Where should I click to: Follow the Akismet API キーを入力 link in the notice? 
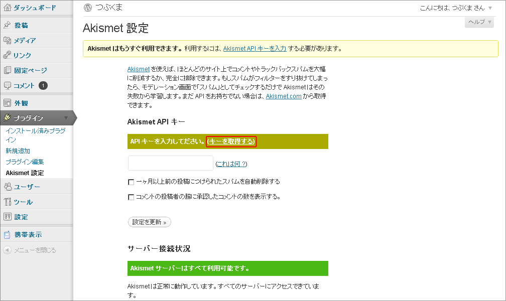(x=255, y=48)
